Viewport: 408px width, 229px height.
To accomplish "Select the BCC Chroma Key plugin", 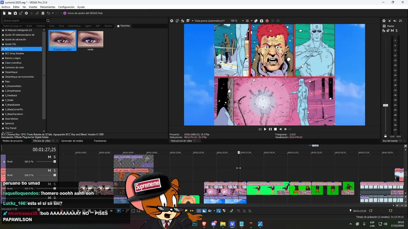I will point(21,49).
